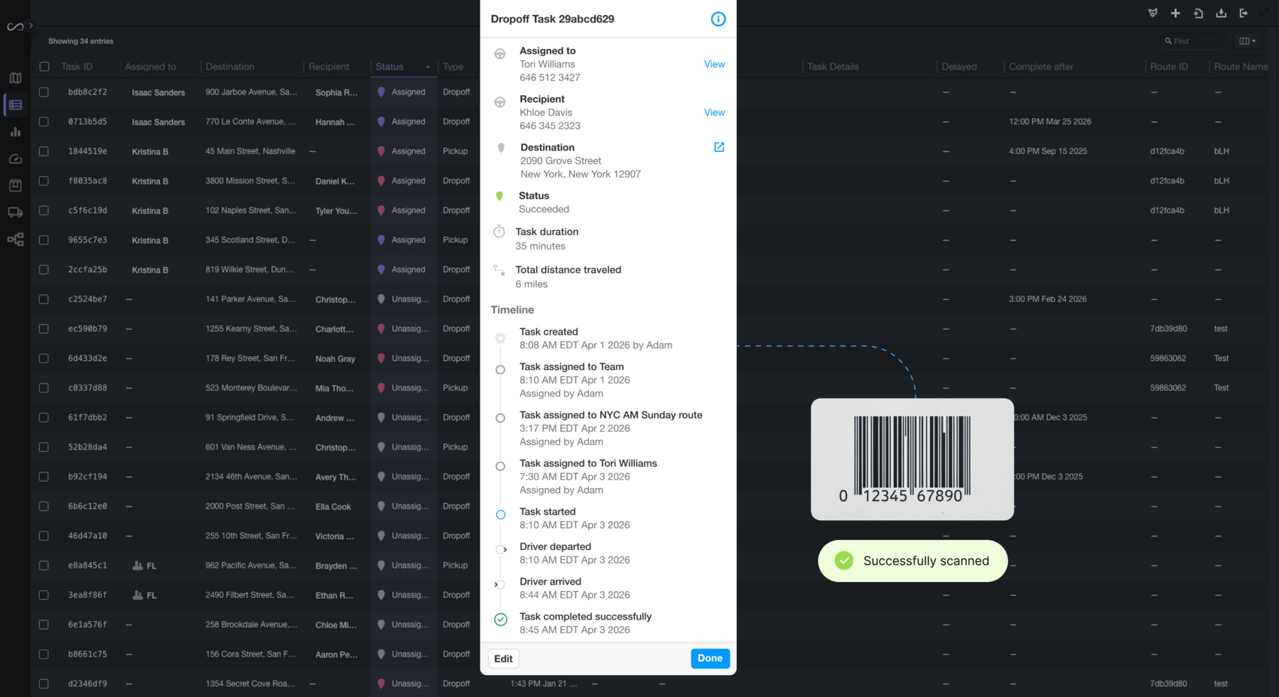Sort by the Destination column header
The image size is (1279, 697).
[230, 67]
